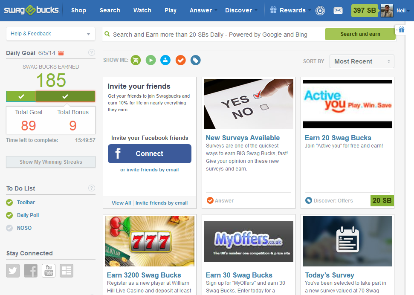Click the Daily Goal calendar icon
Screen dimensions: 414x295
pos(61,53)
